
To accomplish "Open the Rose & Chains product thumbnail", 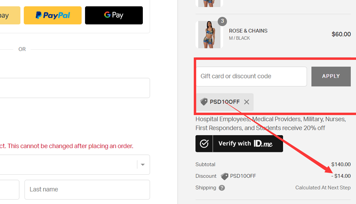I will coord(209,34).
